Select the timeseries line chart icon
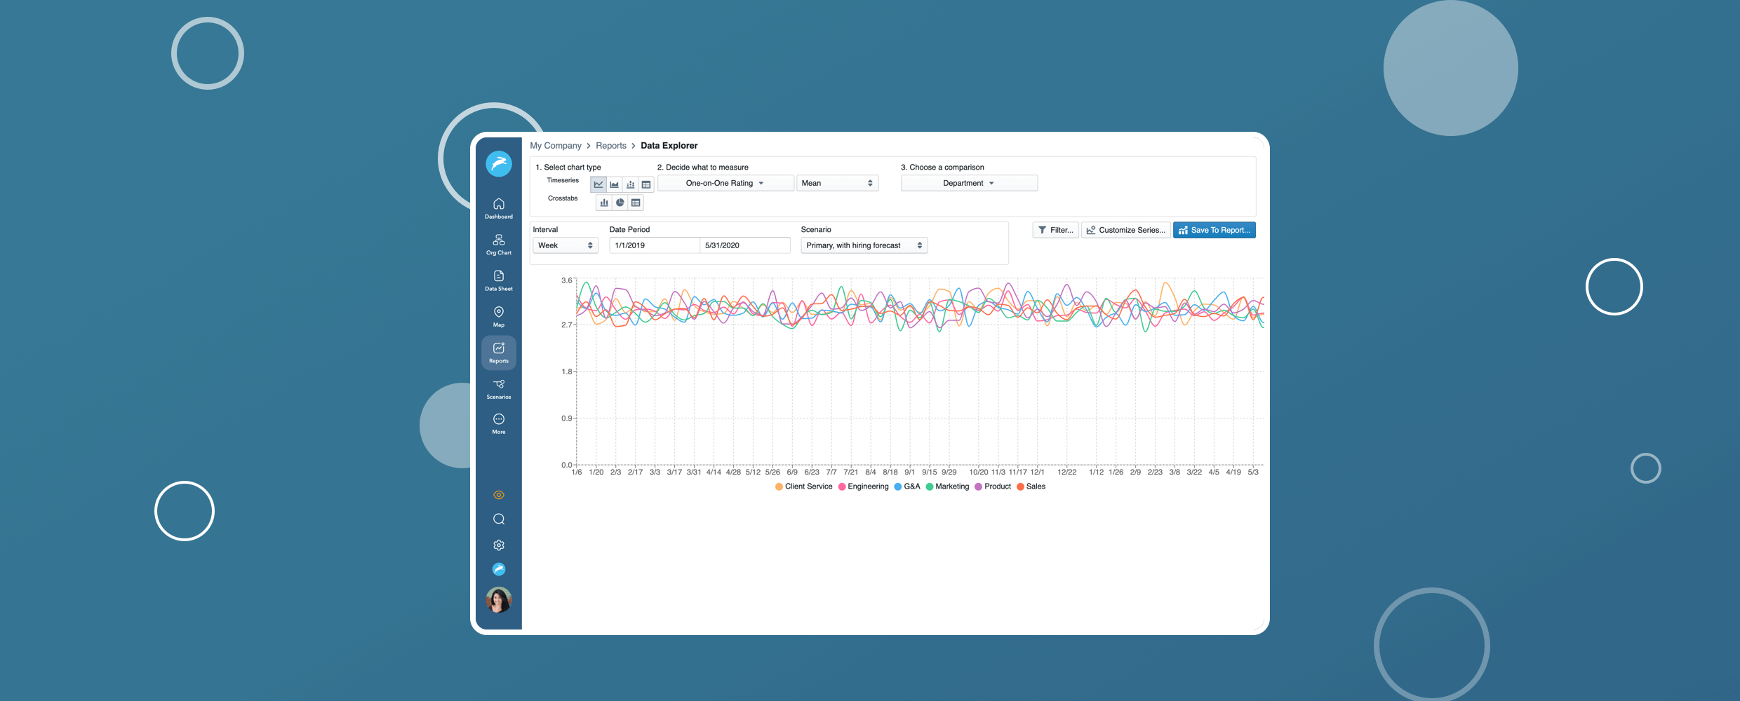This screenshot has height=701, width=1740. coord(598,184)
